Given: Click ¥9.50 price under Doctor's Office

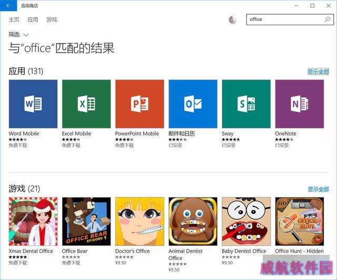Looking at the screenshot, I should click(121, 263).
